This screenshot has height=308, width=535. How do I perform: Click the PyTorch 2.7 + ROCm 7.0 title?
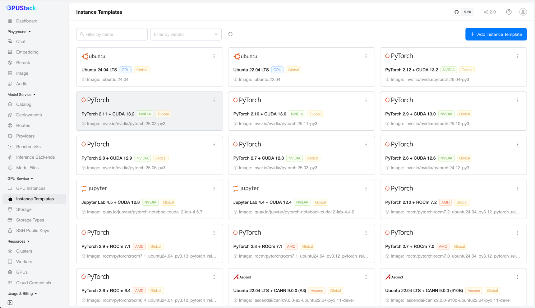point(410,246)
